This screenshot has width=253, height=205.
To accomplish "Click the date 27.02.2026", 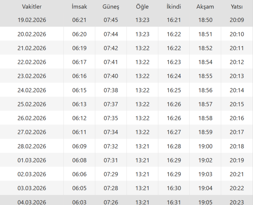I will tap(32, 132).
